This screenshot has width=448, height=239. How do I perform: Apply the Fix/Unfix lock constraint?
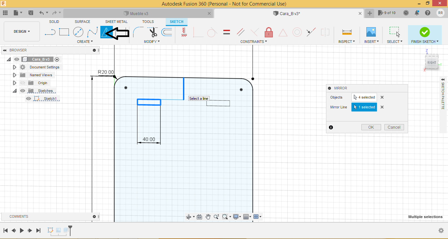point(269,32)
